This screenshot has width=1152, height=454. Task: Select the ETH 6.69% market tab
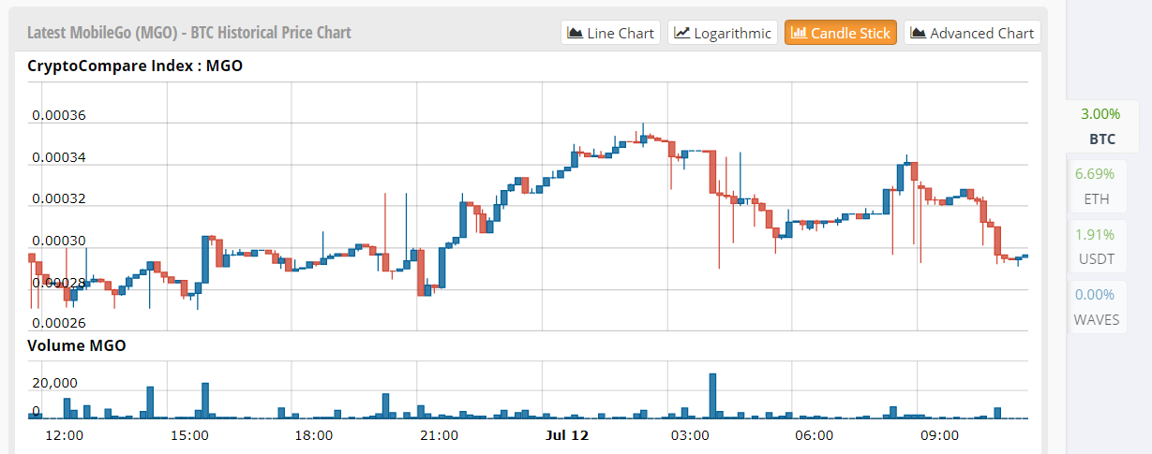pyautogui.click(x=1096, y=185)
